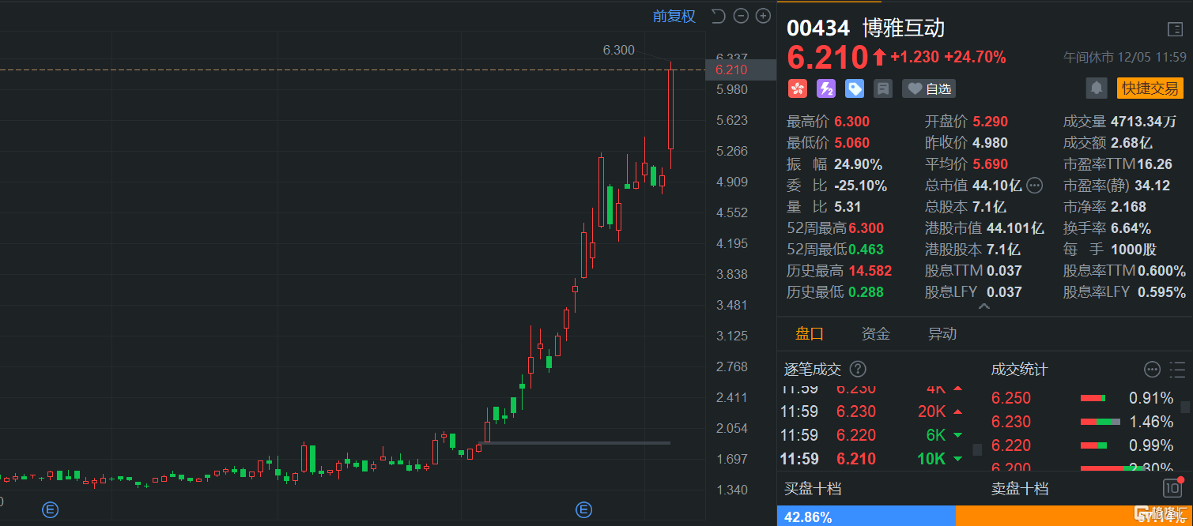Click the 成交额 value 2.68亿

(x=1131, y=143)
